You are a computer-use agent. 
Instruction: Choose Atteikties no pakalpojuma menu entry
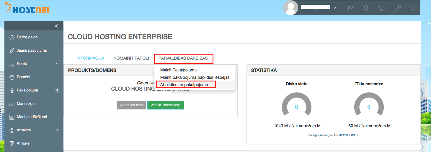pyautogui.click(x=184, y=85)
